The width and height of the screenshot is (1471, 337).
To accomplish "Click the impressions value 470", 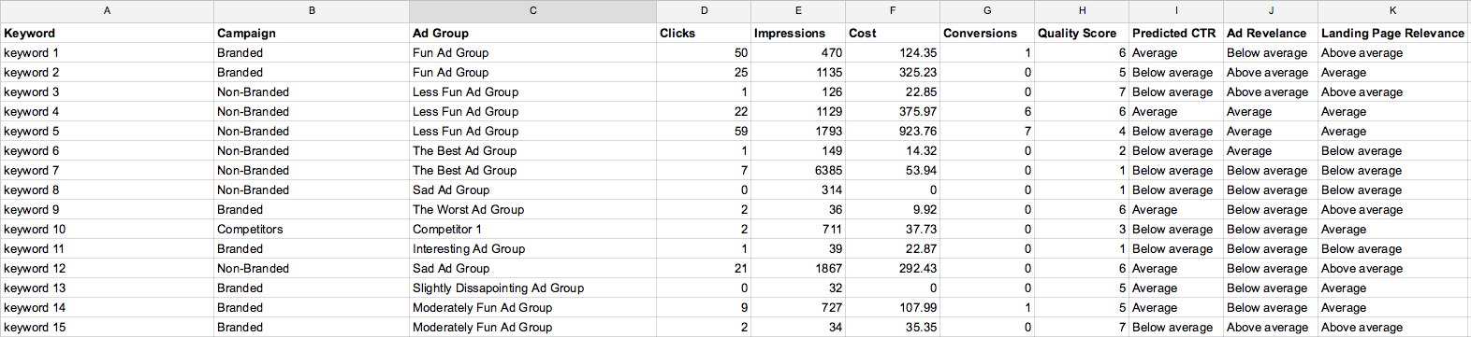I will [x=798, y=52].
